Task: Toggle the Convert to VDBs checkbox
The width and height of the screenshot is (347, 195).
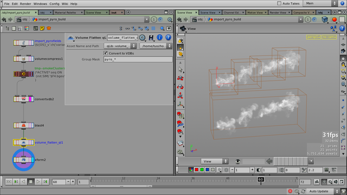Action: point(106,53)
